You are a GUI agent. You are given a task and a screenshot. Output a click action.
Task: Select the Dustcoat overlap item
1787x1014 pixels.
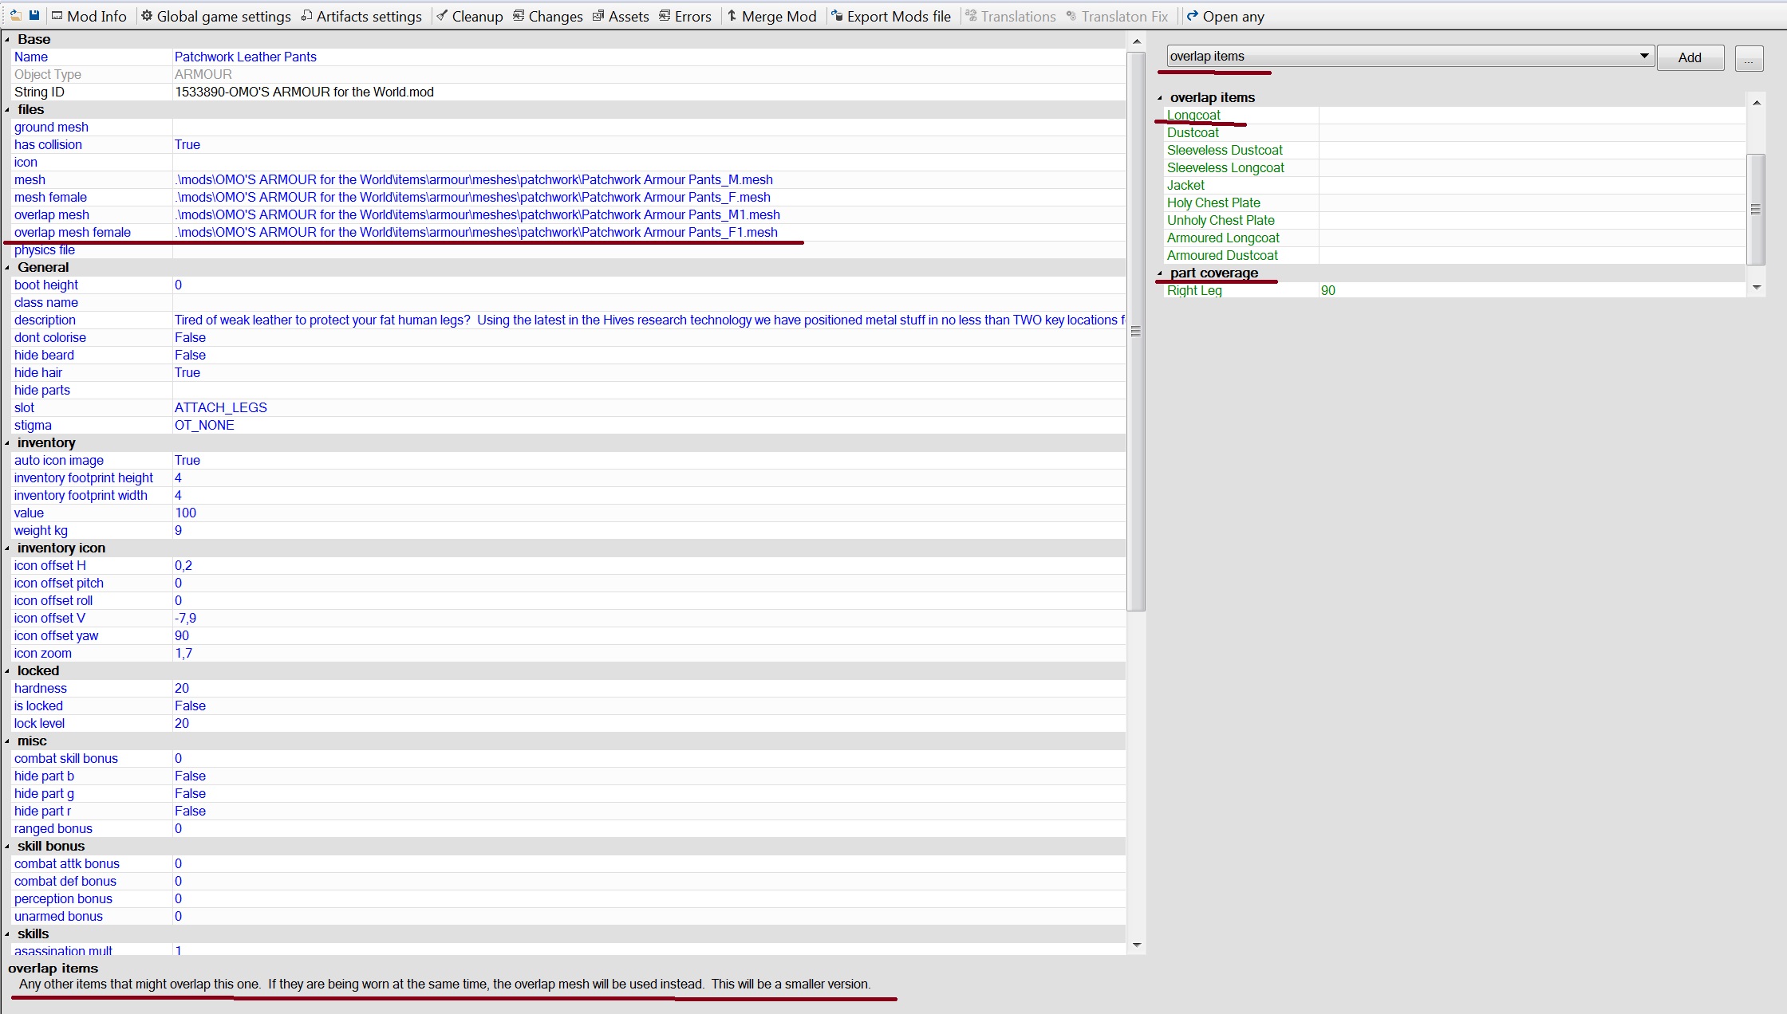tap(1193, 132)
